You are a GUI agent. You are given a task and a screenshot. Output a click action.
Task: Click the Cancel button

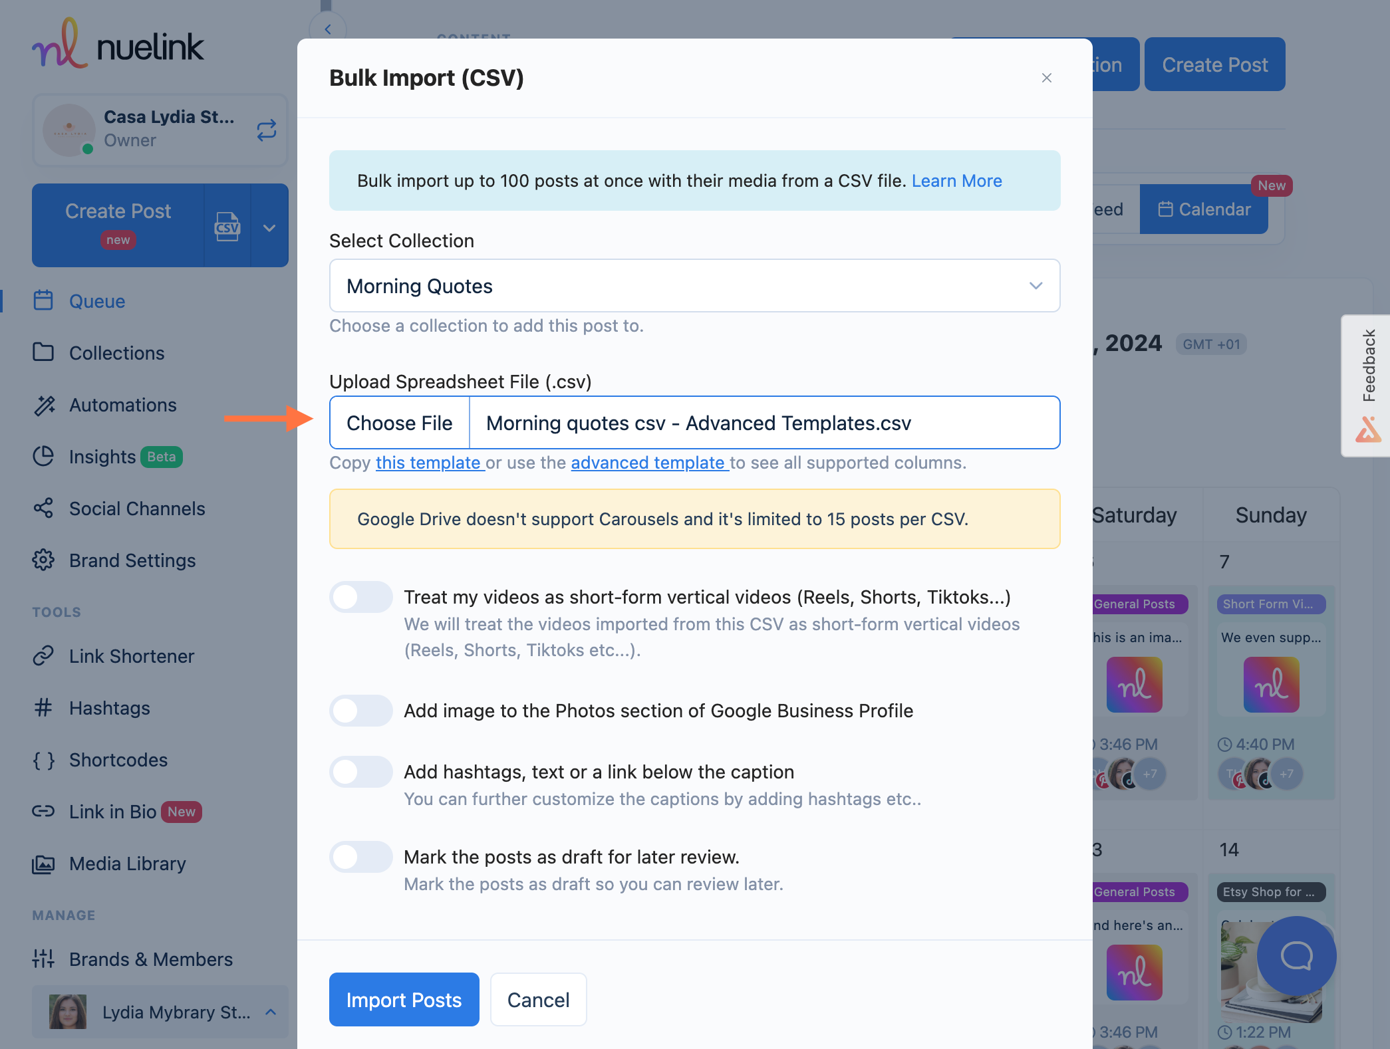(538, 1000)
